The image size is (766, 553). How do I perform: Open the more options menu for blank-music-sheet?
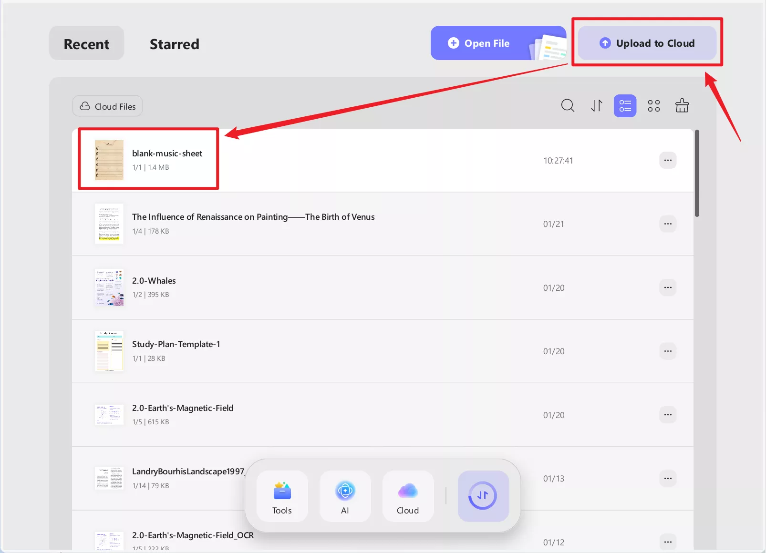coord(668,160)
